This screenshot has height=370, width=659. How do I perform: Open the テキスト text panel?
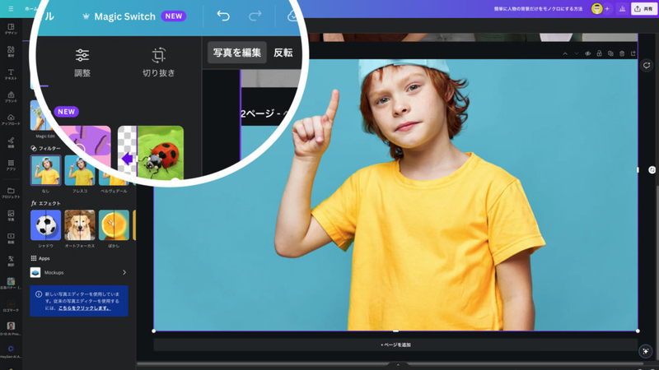coord(11,74)
